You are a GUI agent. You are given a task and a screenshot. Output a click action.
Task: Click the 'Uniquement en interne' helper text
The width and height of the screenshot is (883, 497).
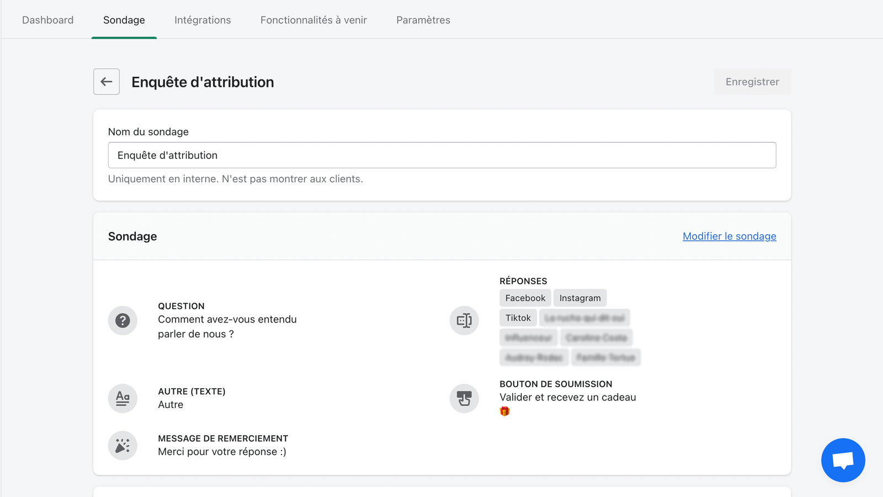[236, 179]
